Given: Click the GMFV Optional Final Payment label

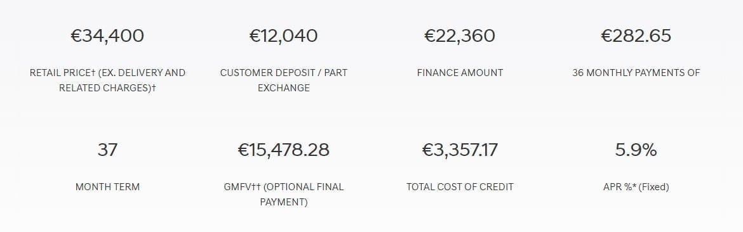Looking at the screenshot, I should [x=283, y=194].
